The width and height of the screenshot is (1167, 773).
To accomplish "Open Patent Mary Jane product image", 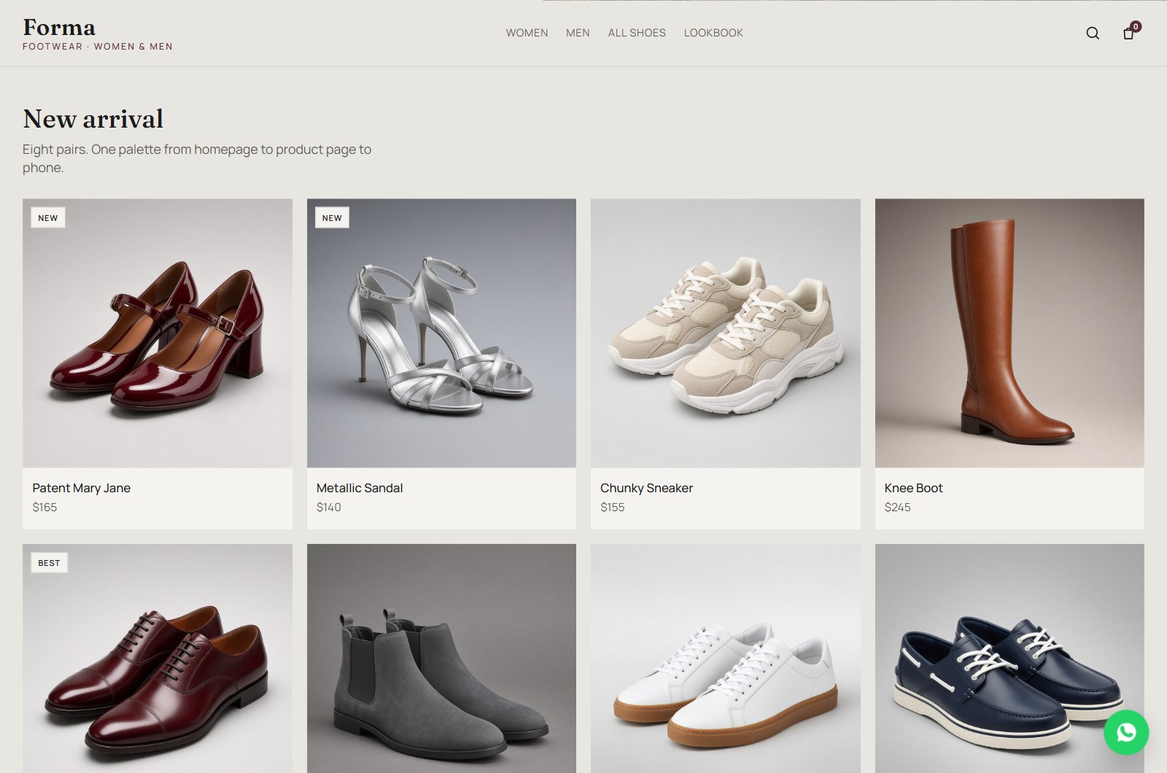I will click(158, 333).
